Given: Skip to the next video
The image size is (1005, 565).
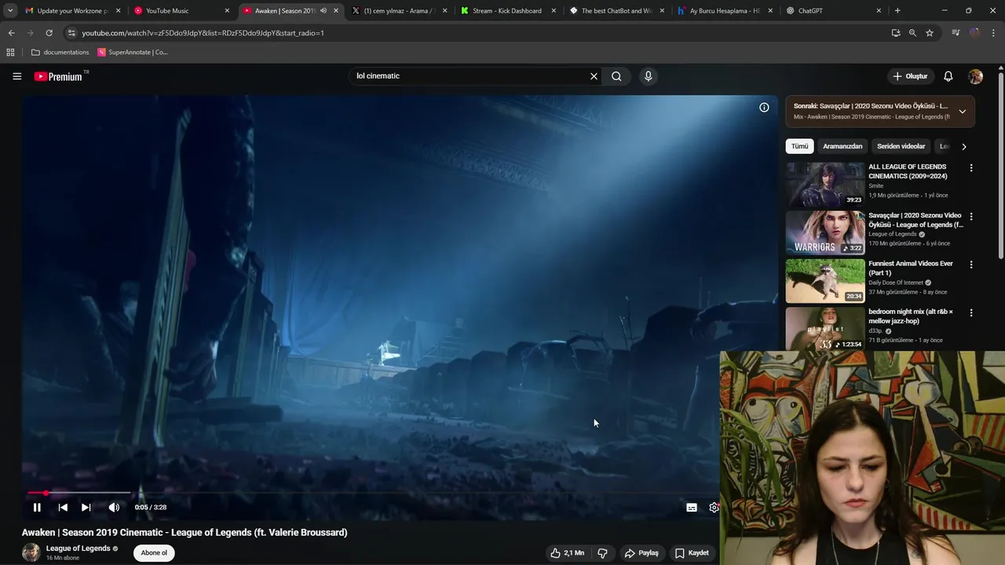Looking at the screenshot, I should [86, 507].
